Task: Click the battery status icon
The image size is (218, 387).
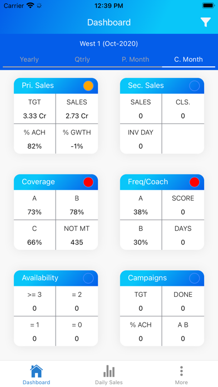Action: coord(209,6)
